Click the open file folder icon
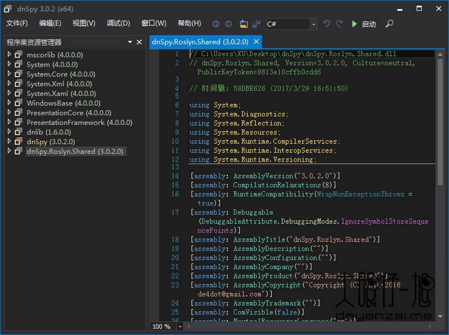449x335 pixels. (243, 24)
